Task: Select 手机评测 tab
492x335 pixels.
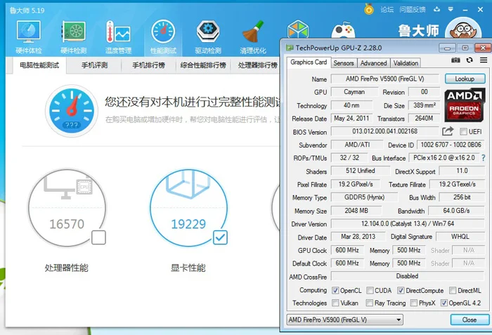Action: pyautogui.click(x=94, y=65)
